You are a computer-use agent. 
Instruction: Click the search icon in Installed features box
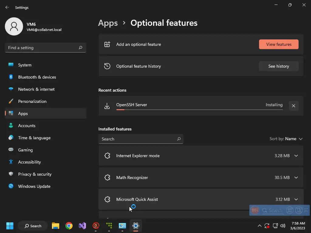pos(179,139)
